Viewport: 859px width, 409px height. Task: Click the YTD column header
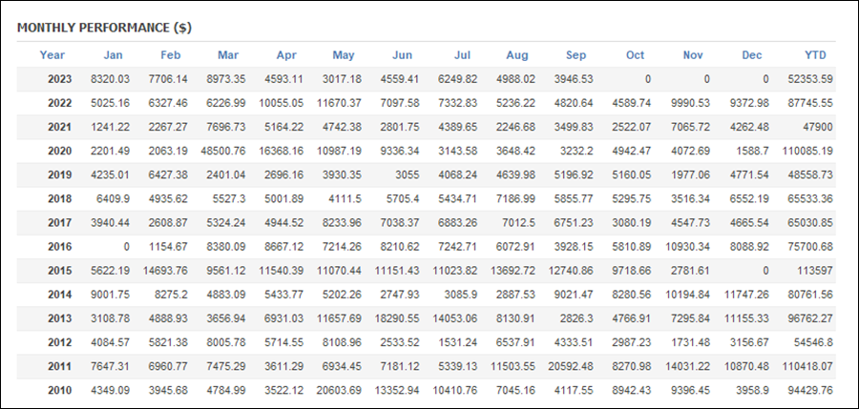point(815,55)
